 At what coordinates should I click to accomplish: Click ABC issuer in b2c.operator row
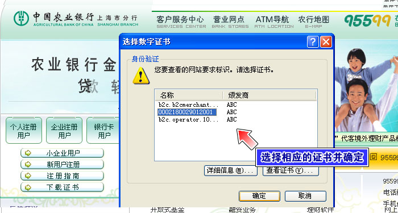(x=231, y=119)
